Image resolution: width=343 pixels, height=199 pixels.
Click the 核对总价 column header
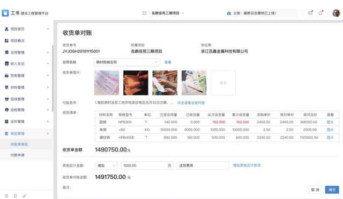click(310, 115)
